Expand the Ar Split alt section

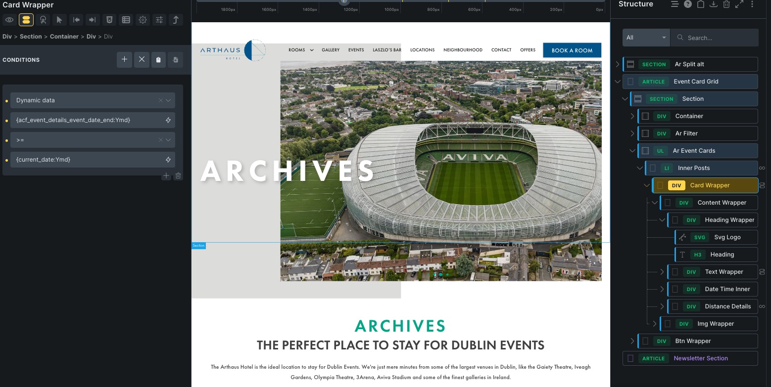[x=618, y=64]
